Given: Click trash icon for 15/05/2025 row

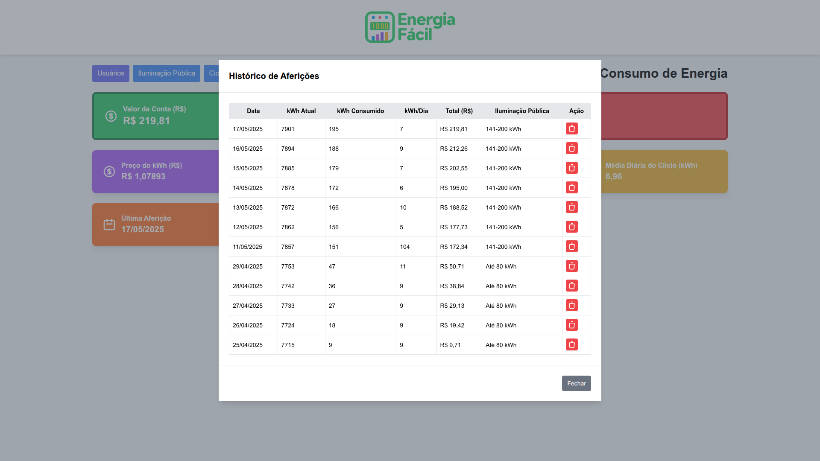Looking at the screenshot, I should (571, 168).
